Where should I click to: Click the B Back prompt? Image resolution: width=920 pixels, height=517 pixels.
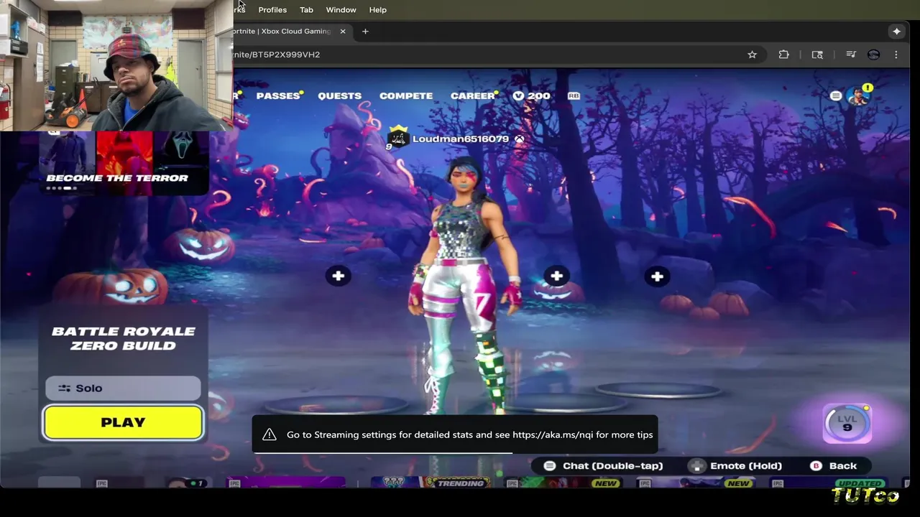[834, 466]
